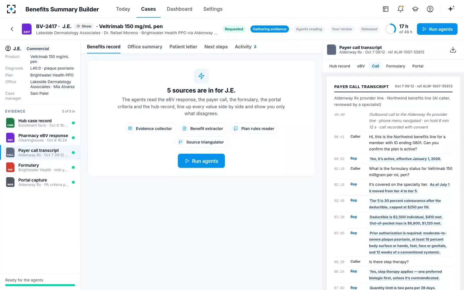464x290 pixels.
Task: Open the Office summary tab
Action: (145, 47)
